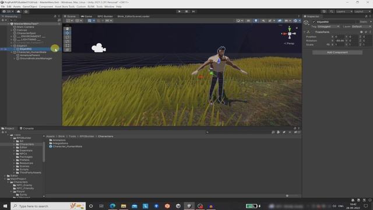Select the Move tool in Scene toolbar

pyautogui.click(x=68, y=33)
